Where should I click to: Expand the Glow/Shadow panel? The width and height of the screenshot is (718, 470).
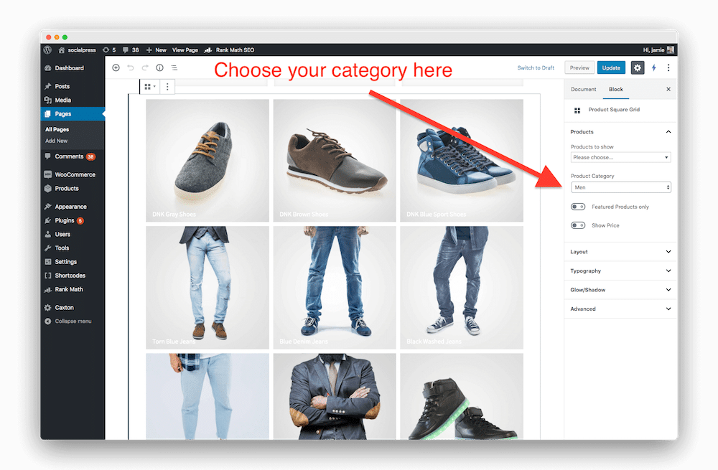click(621, 290)
